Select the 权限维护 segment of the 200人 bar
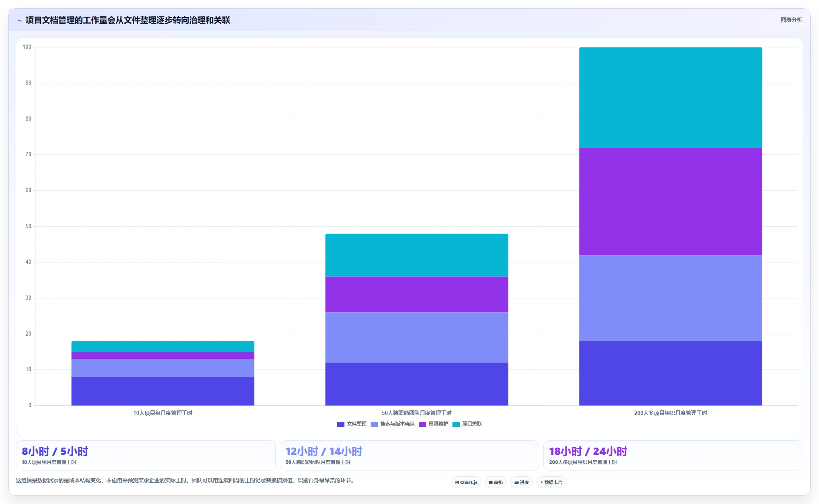The height and width of the screenshot is (504, 819). pyautogui.click(x=671, y=202)
